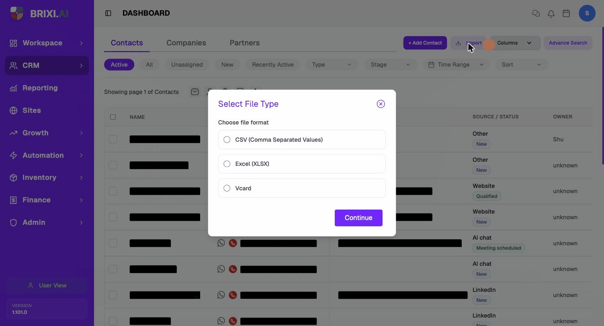Toggle the select-all checkbox in table header
The width and height of the screenshot is (604, 326).
point(113,117)
